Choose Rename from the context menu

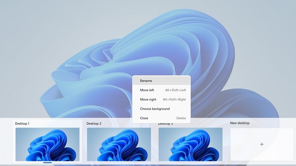click(x=161, y=81)
